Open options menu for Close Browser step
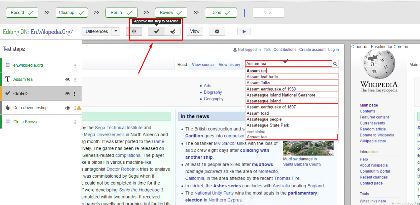 [x=75, y=122]
